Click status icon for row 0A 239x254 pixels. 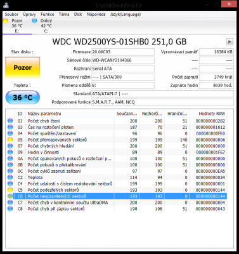10,159
